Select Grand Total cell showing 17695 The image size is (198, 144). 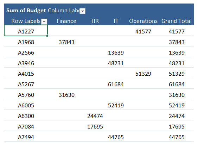click(x=177, y=126)
